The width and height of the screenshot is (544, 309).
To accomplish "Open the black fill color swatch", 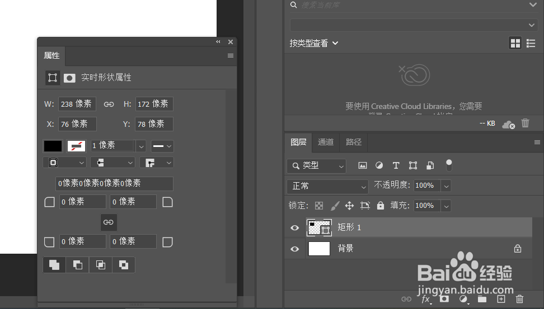I will point(53,146).
